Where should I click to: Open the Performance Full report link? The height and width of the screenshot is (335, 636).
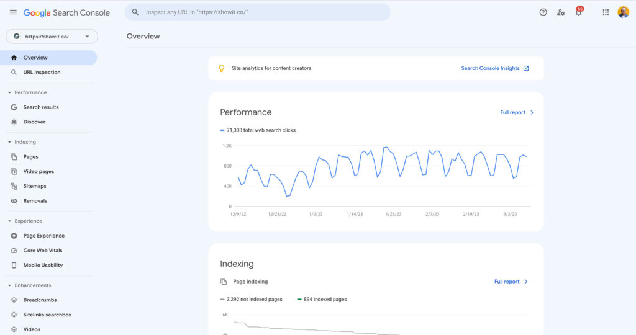(516, 112)
